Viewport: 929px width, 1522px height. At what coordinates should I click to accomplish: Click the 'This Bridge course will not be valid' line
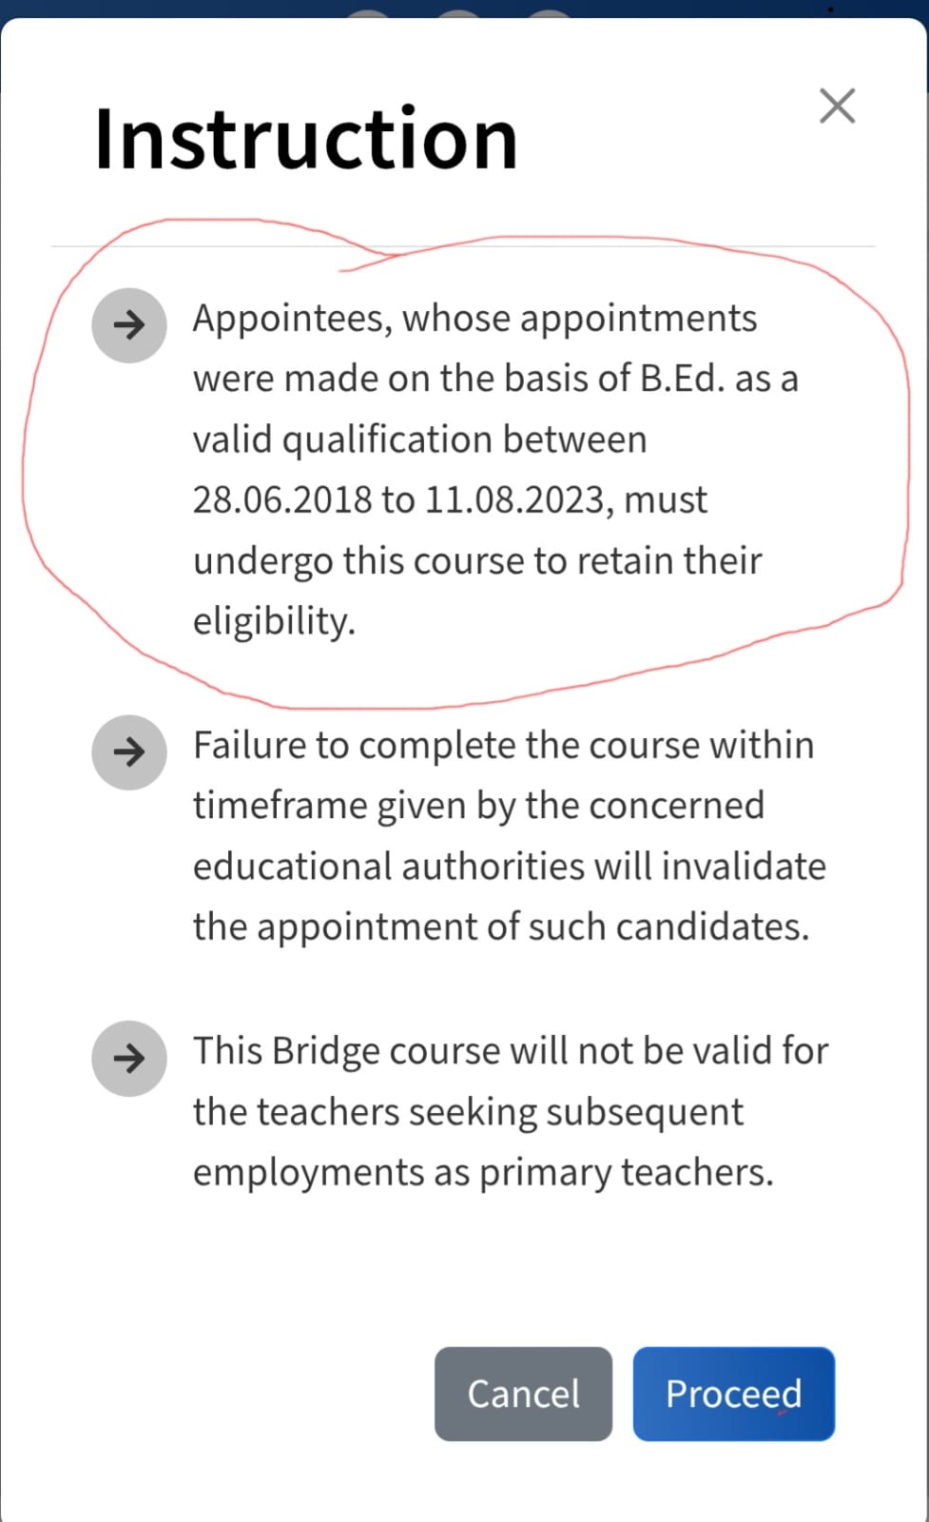coord(511,1052)
